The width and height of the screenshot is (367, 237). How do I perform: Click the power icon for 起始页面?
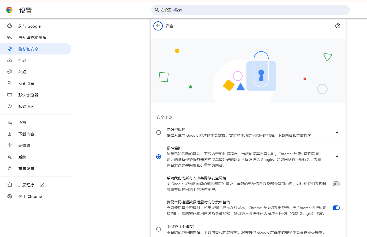pos(10,106)
